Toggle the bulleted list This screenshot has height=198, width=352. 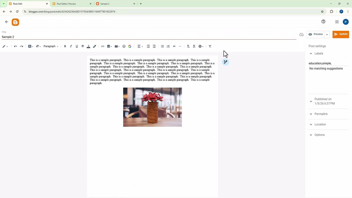162,46
